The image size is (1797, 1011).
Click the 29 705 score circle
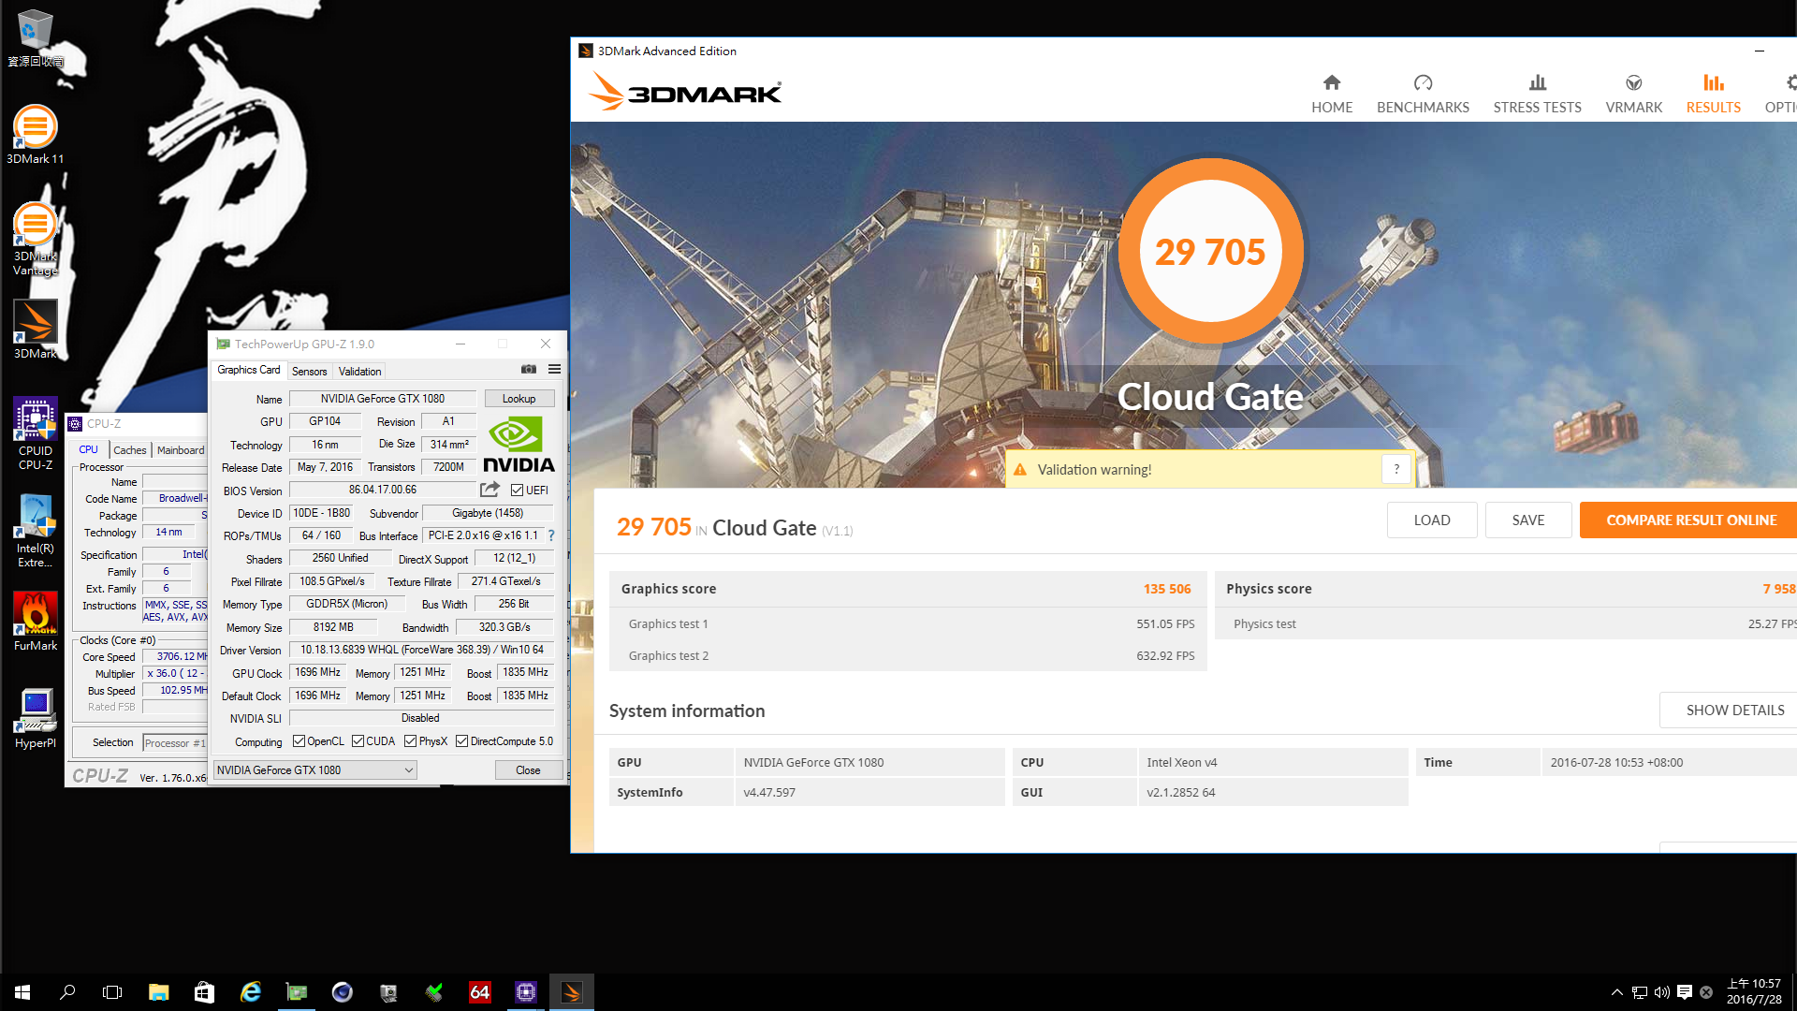click(x=1210, y=253)
